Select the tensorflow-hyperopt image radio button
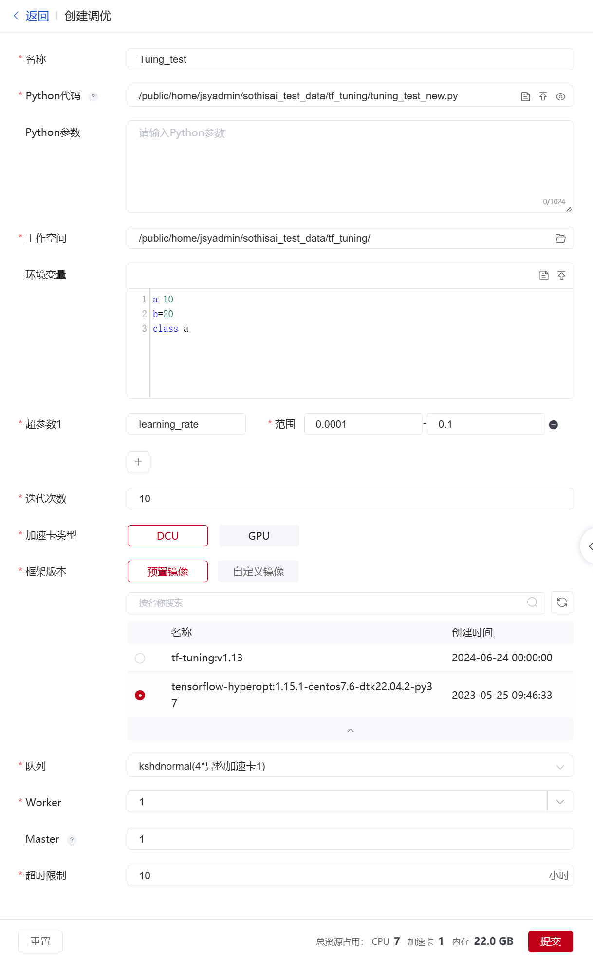The image size is (593, 959). tap(140, 695)
